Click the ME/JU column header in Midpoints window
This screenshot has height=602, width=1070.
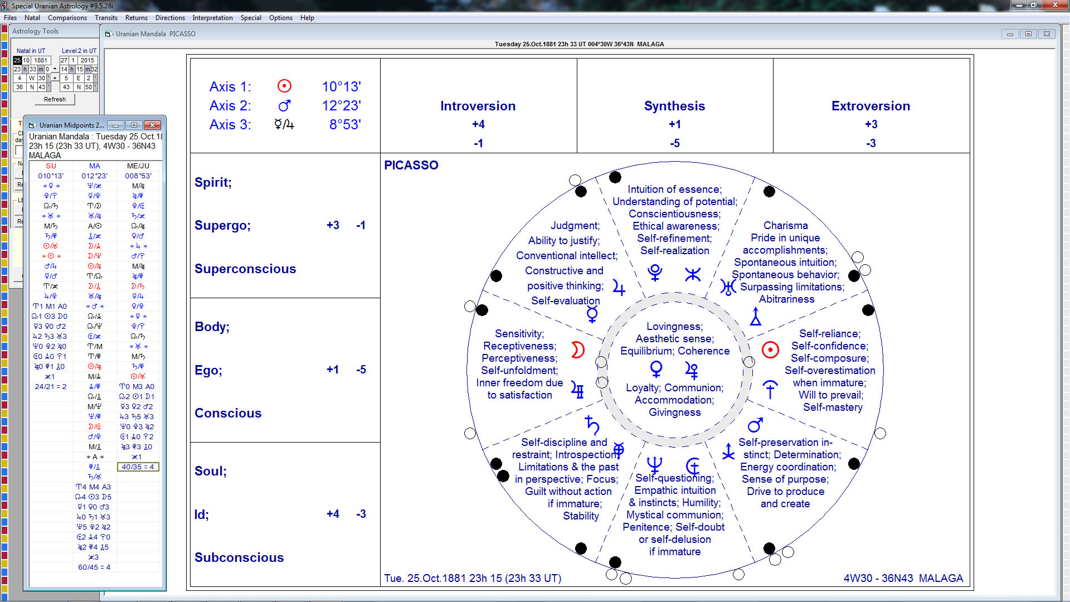pos(138,166)
